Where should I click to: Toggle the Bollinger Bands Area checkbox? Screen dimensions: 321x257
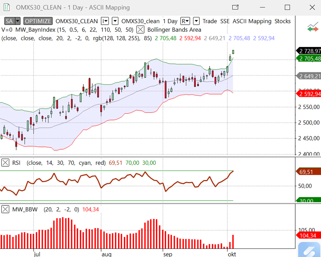pos(140,30)
